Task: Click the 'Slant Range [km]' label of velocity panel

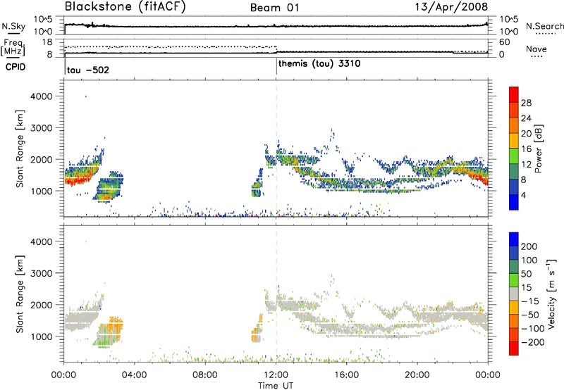Action: 20,294
